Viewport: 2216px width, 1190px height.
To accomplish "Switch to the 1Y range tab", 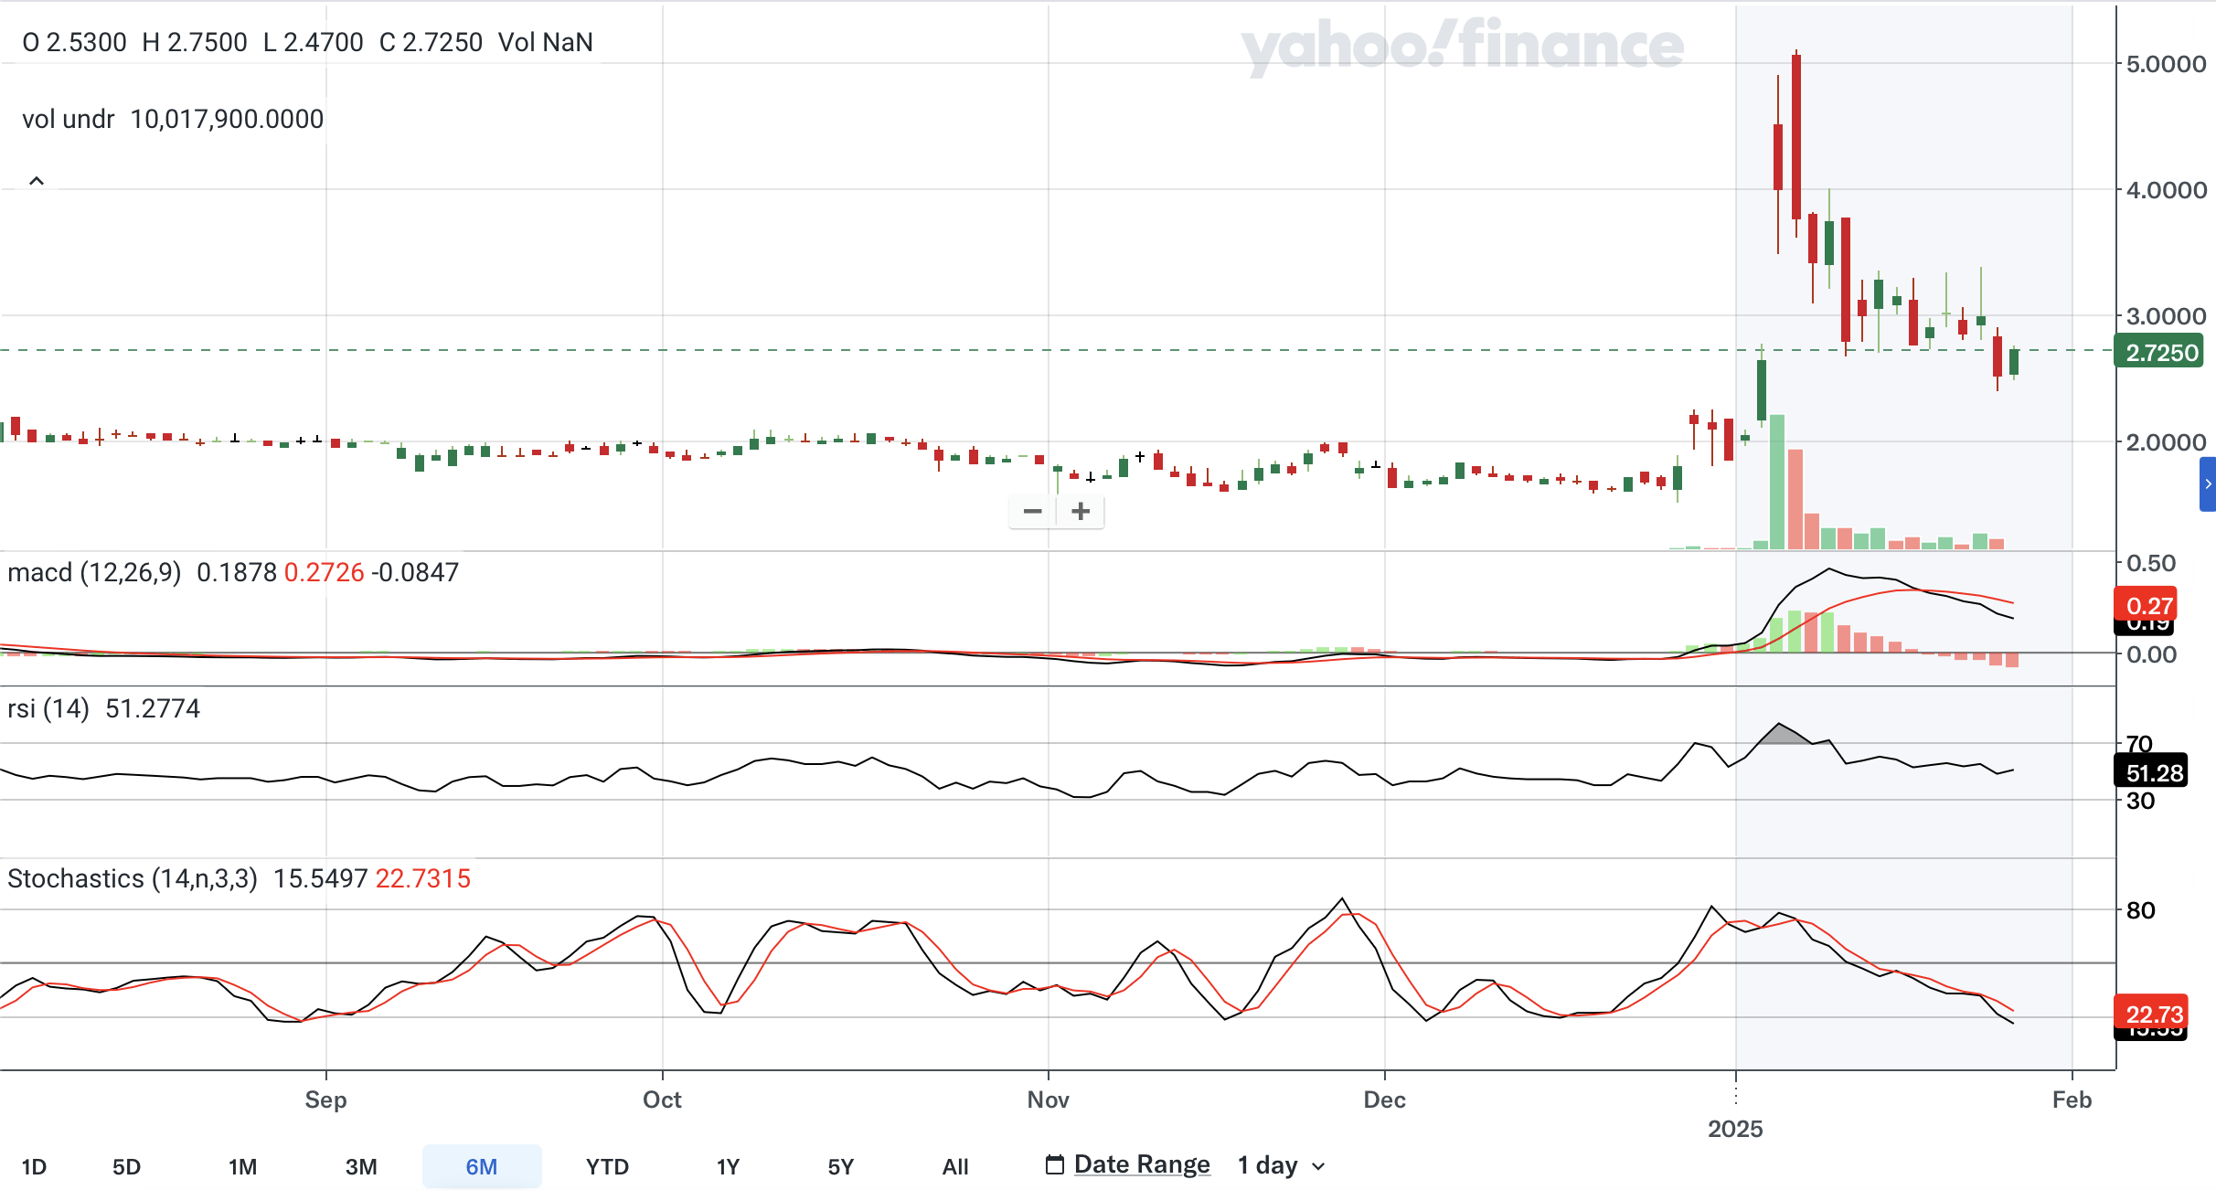I will click(x=729, y=1167).
